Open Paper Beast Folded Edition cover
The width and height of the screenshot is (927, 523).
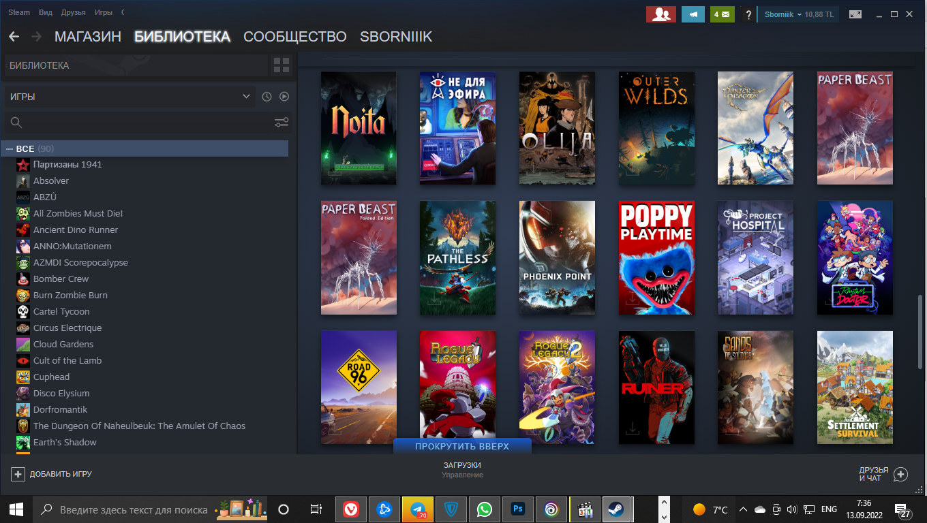click(x=359, y=257)
